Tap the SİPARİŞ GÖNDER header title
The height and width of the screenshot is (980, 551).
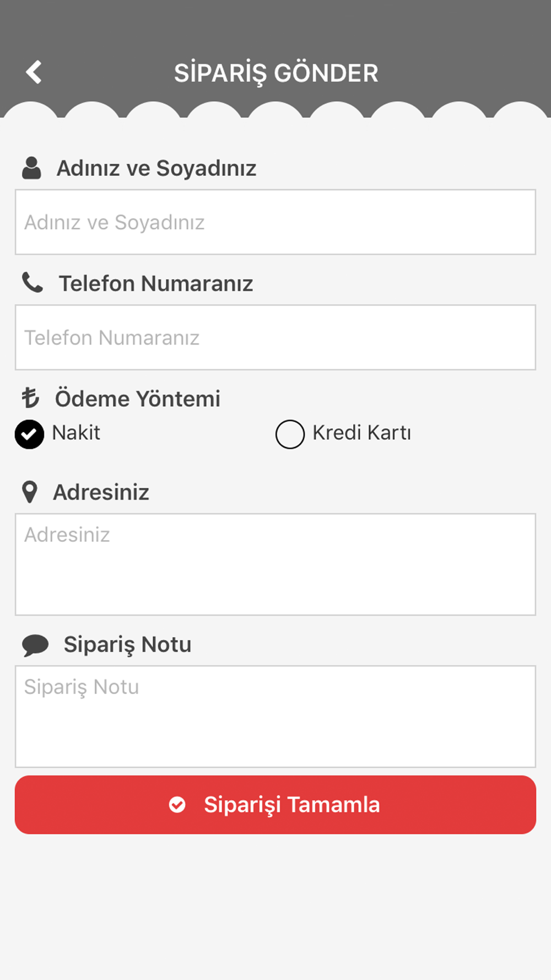(276, 73)
